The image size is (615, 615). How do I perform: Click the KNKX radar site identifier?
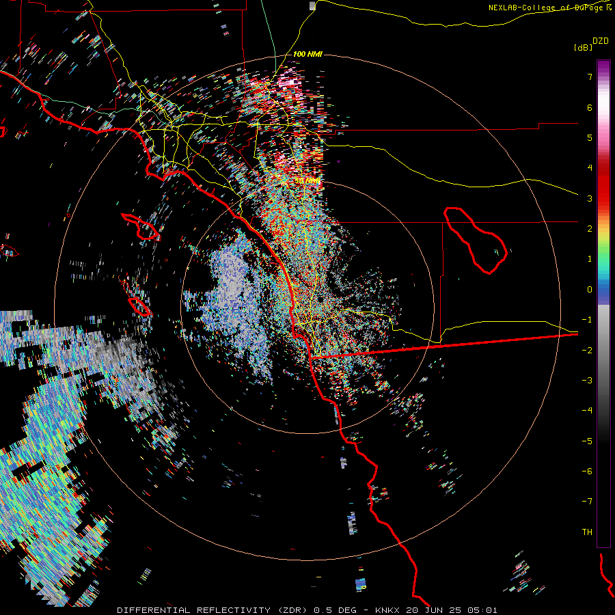[x=387, y=610]
